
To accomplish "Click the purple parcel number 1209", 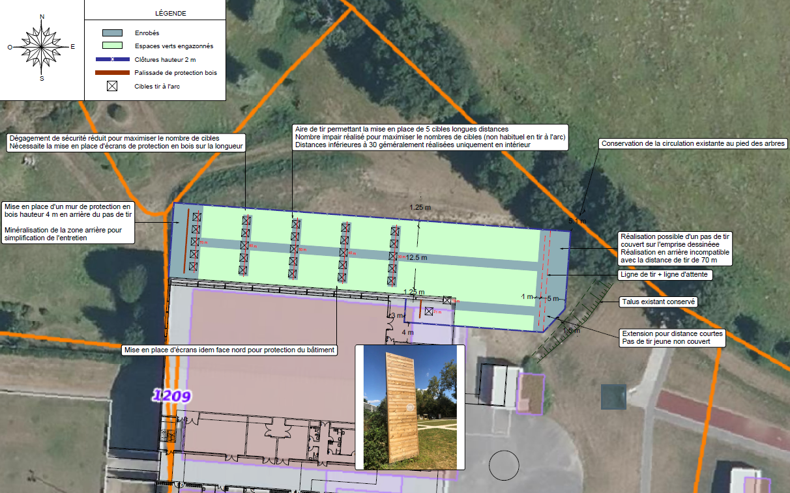I will click(x=171, y=395).
